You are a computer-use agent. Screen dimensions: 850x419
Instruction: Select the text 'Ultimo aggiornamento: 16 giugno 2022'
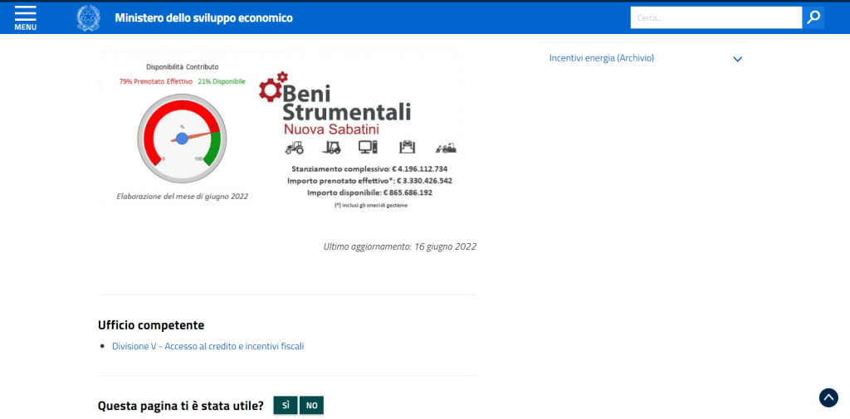tap(399, 246)
